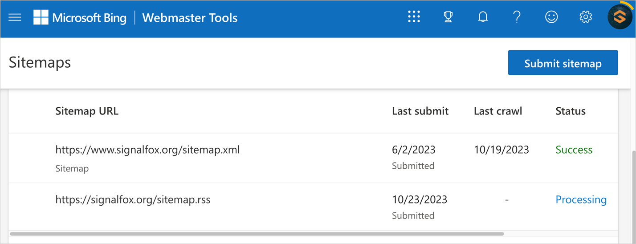This screenshot has width=636, height=244.
Task: Open the notifications bell
Action: pos(482,17)
